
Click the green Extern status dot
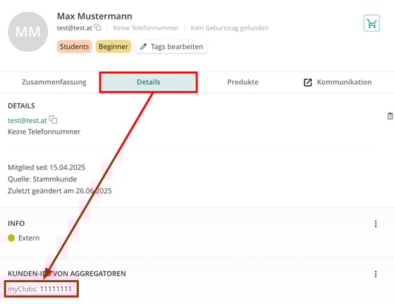(x=11, y=238)
